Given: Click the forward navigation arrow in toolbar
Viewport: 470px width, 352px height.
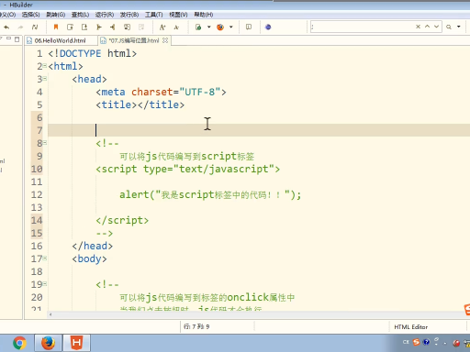Looking at the screenshot, I should [20, 27].
